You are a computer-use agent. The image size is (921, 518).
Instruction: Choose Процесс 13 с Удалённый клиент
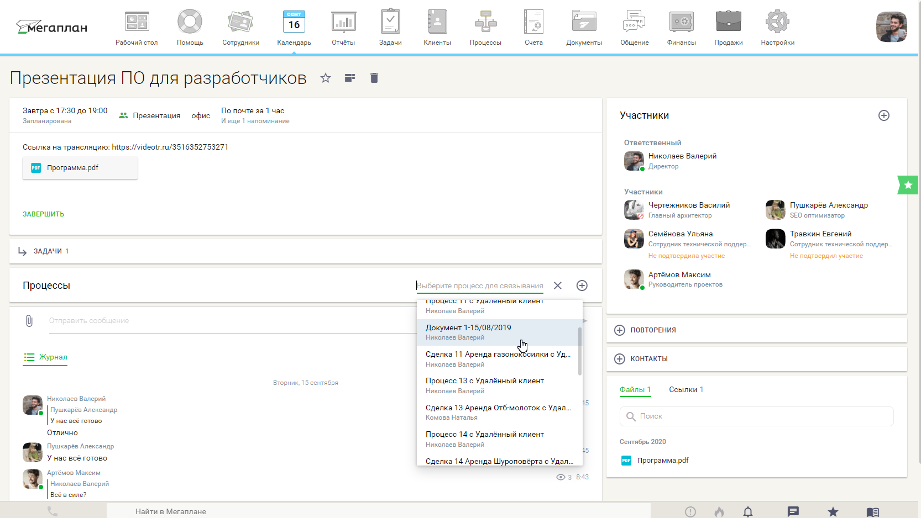point(496,385)
